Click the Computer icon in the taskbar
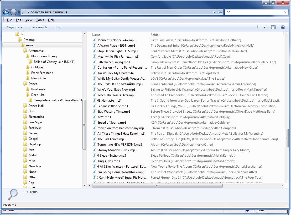 pyautogui.click(x=247, y=210)
